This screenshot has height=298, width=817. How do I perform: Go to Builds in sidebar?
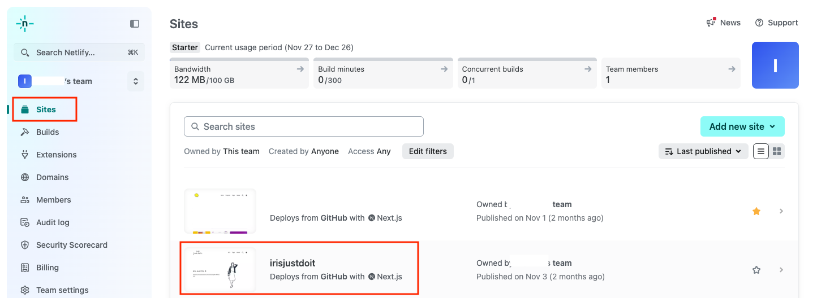(x=48, y=132)
